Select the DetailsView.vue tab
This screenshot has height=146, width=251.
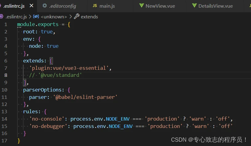215,6
